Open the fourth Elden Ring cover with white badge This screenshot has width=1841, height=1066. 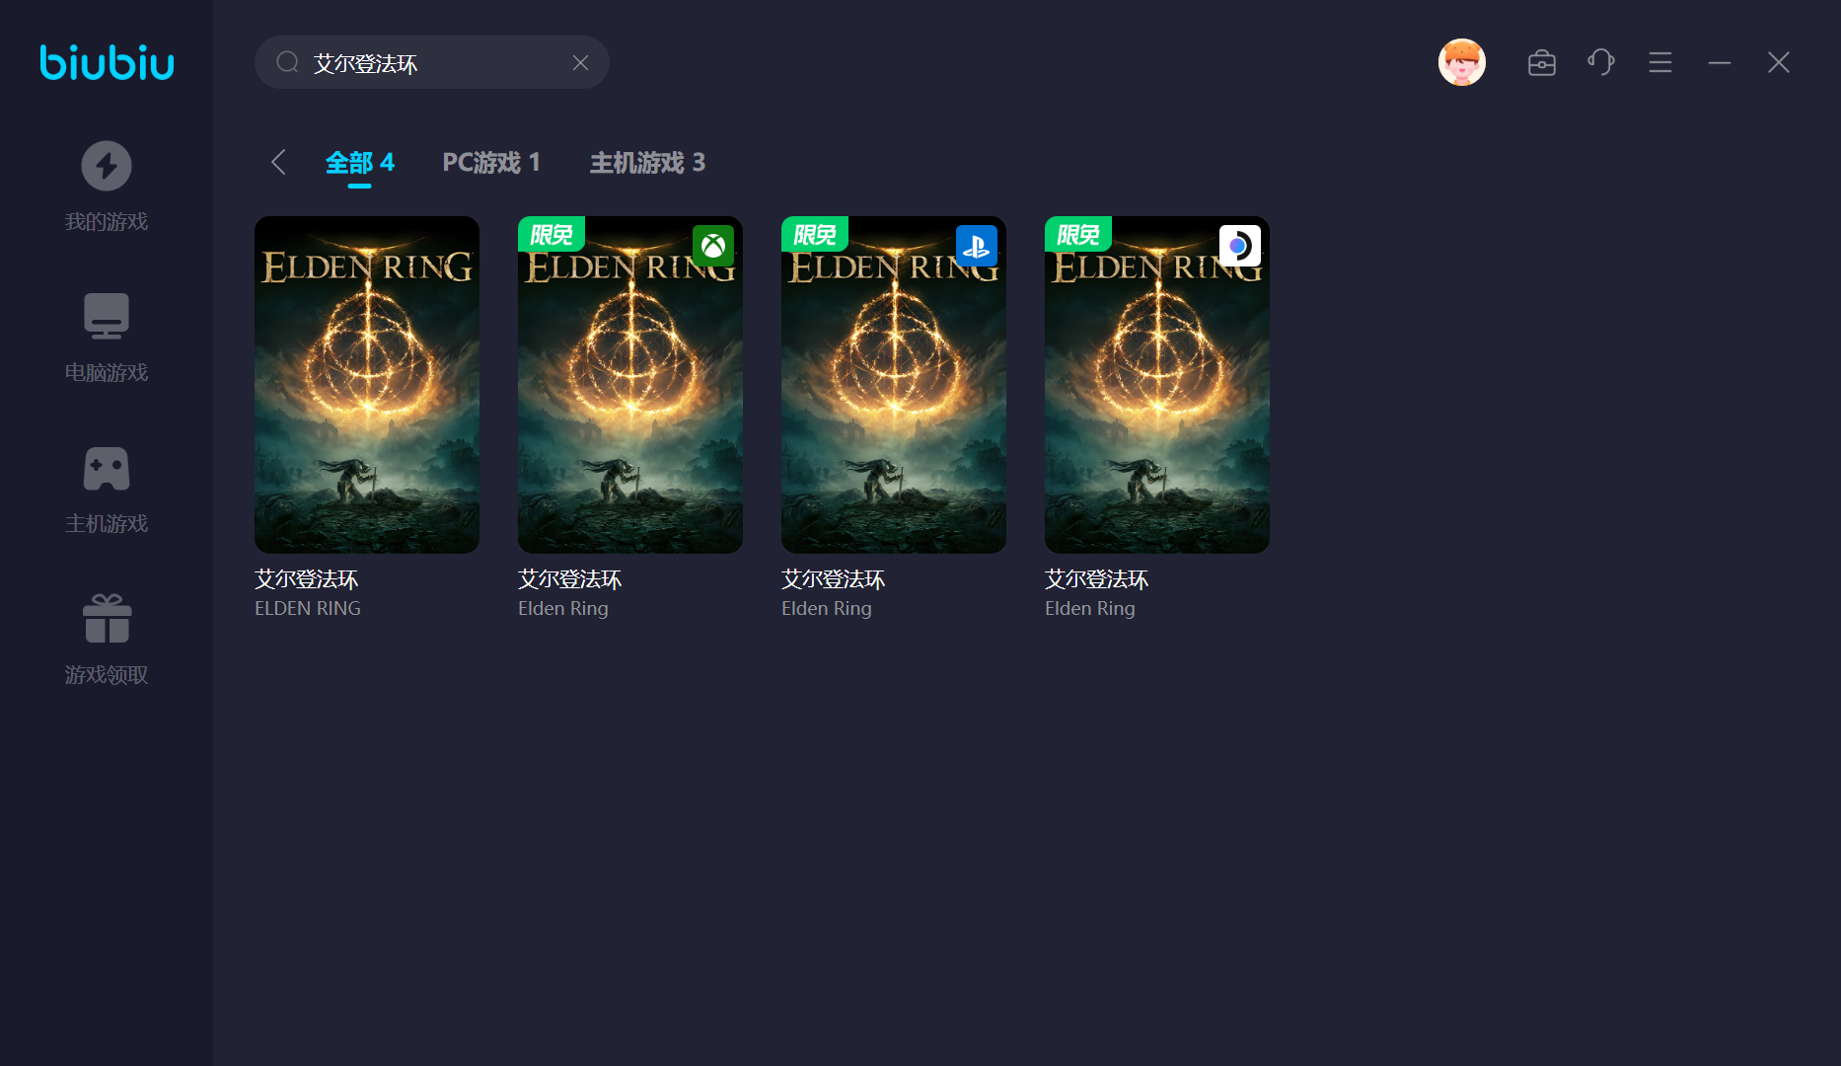point(1157,385)
